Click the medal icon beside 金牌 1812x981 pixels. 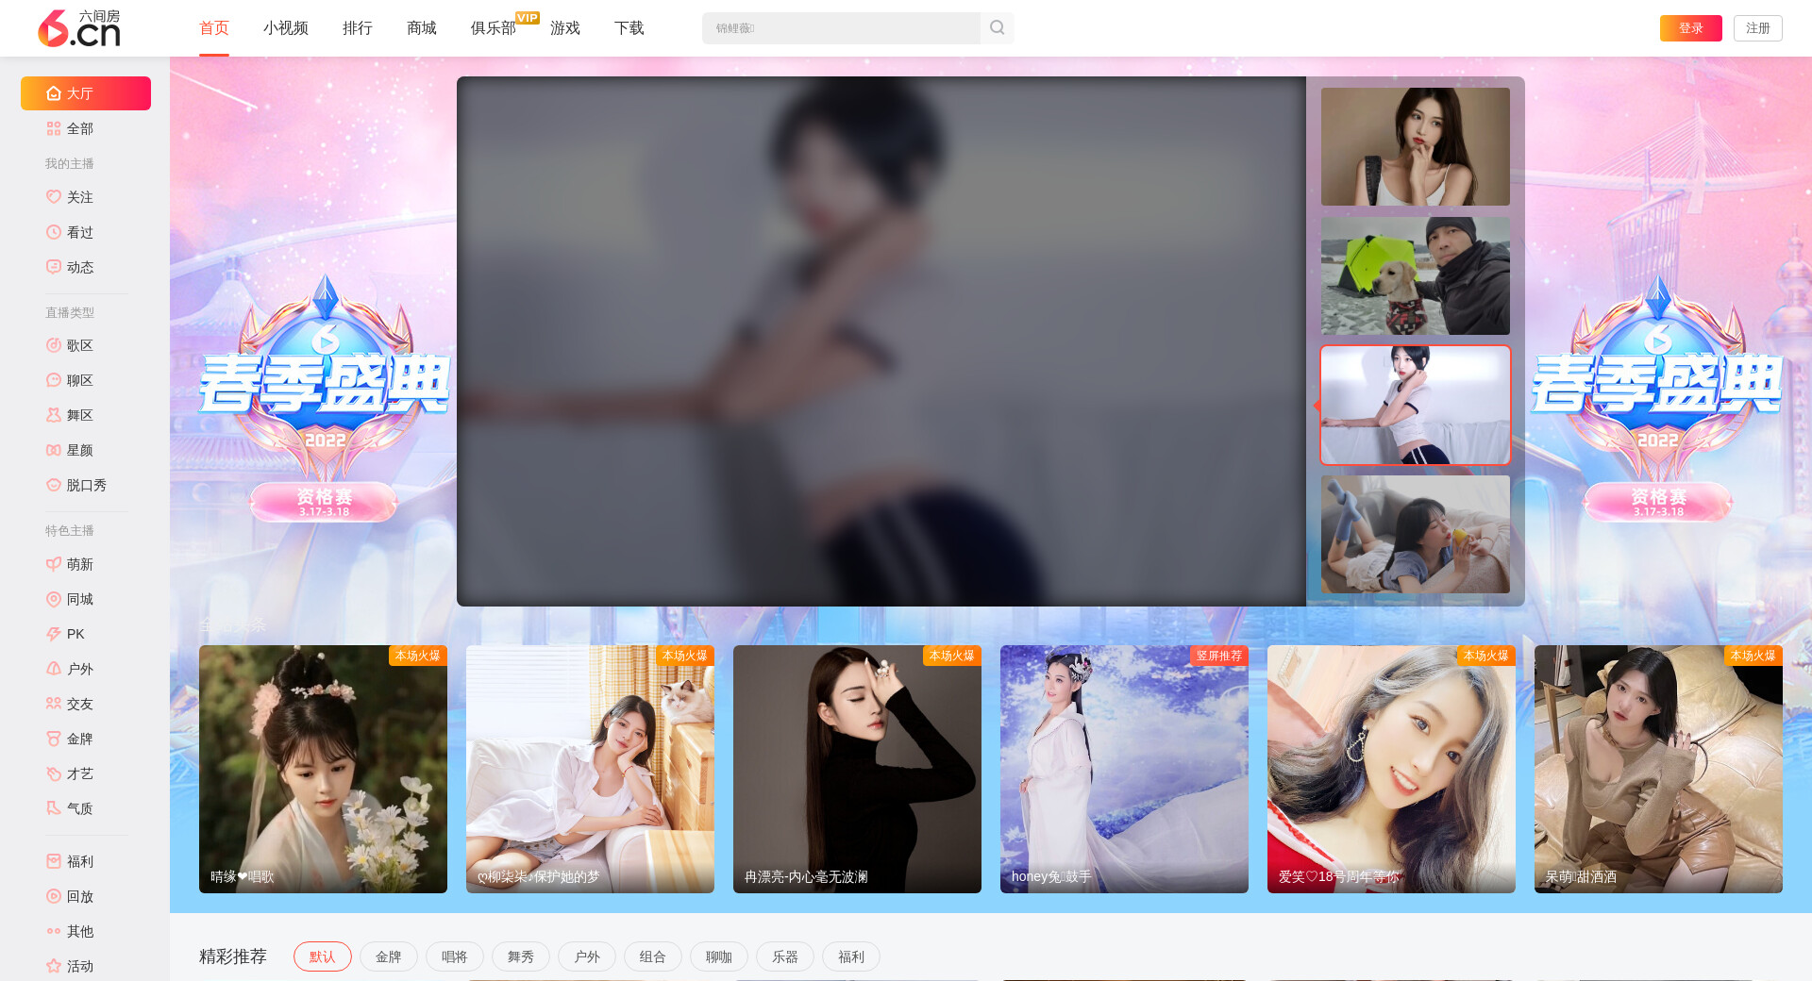(54, 739)
